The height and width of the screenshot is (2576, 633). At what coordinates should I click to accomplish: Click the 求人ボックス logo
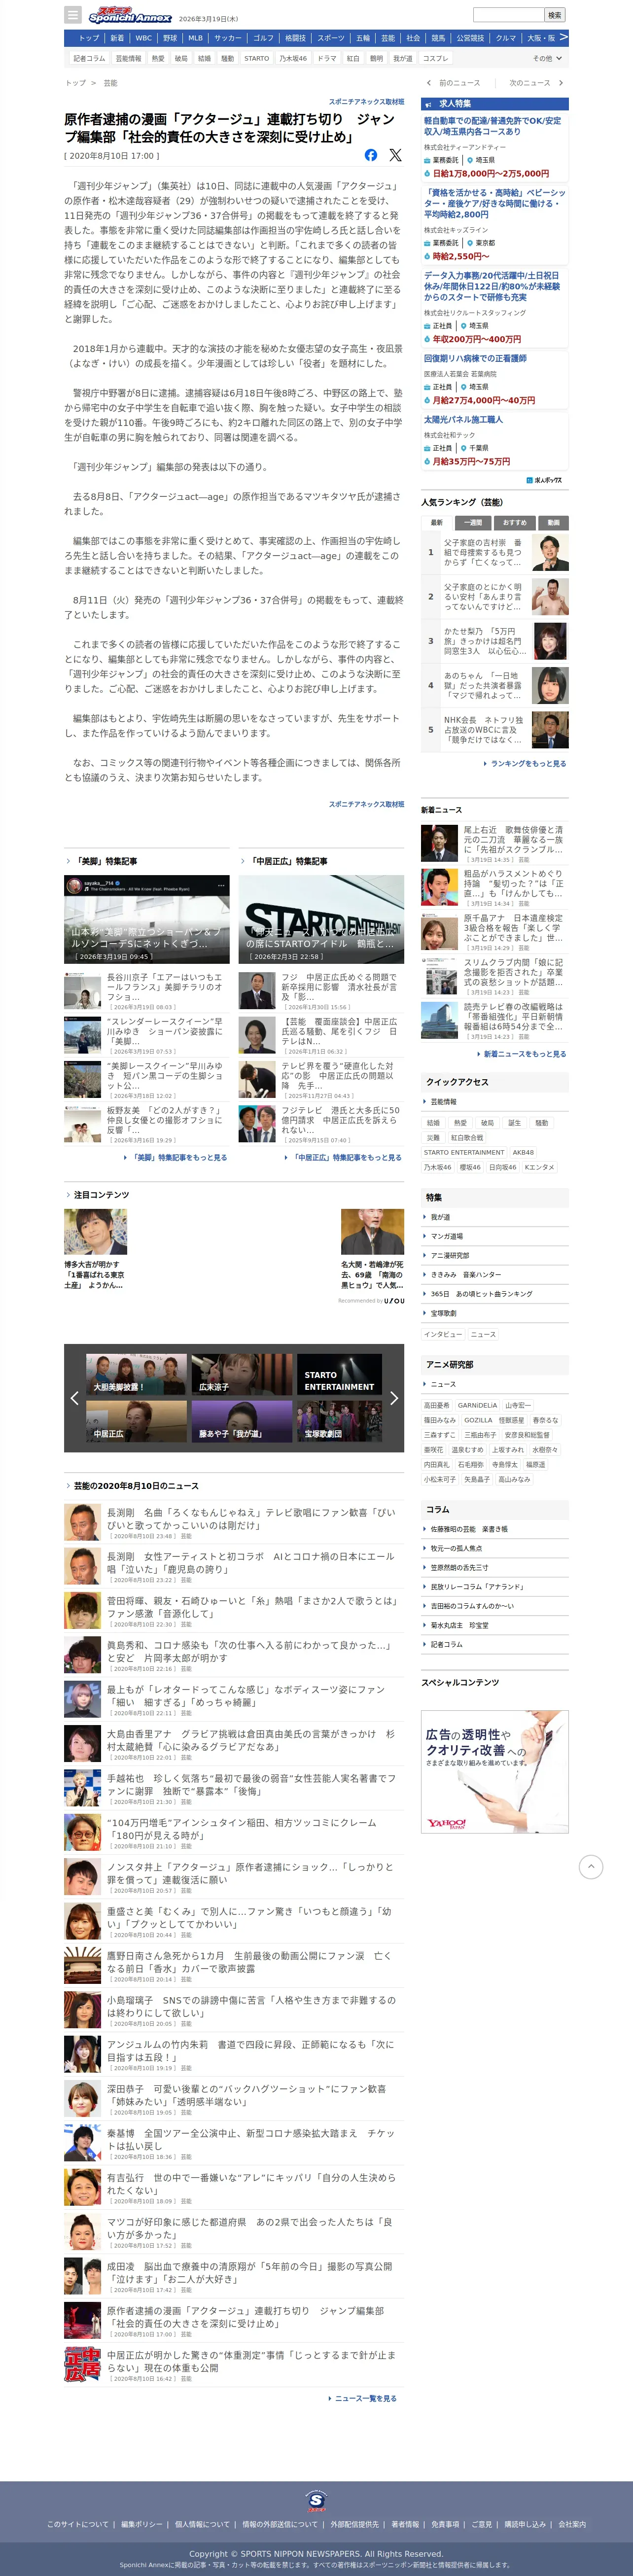(544, 479)
